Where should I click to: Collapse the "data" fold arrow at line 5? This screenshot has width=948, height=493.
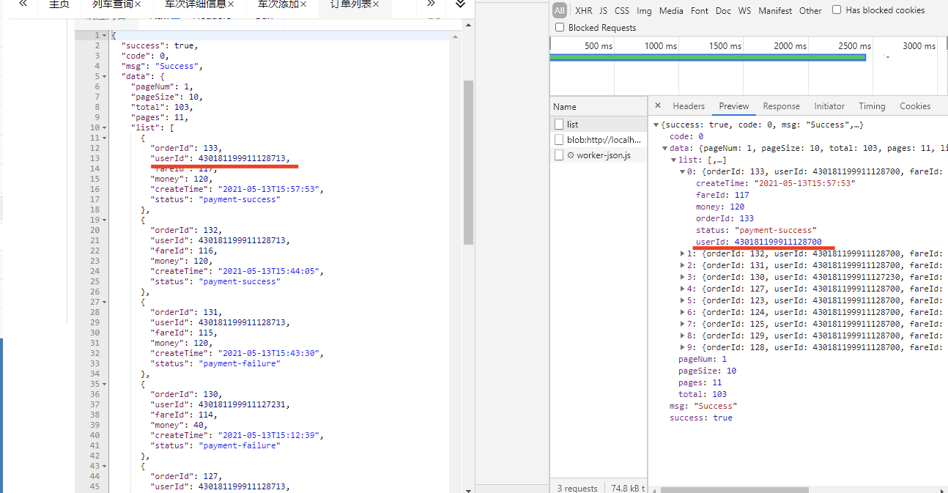(x=105, y=76)
